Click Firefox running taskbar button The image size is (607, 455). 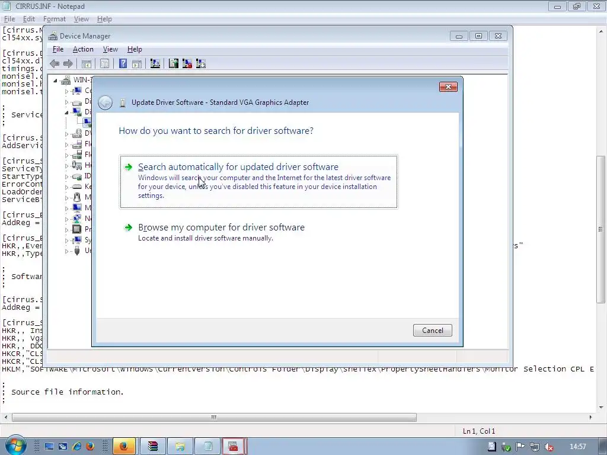click(124, 447)
